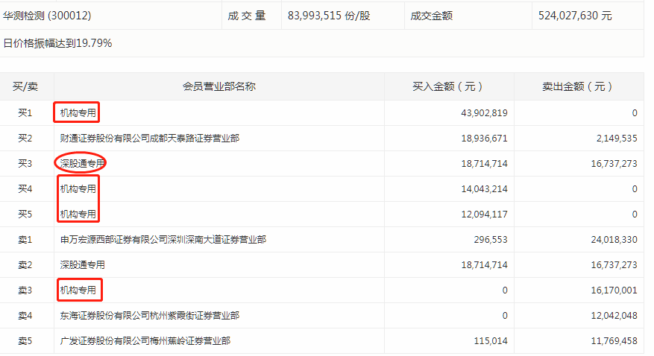
Task: Click buy amount 18,936,671
Action: 484,139
